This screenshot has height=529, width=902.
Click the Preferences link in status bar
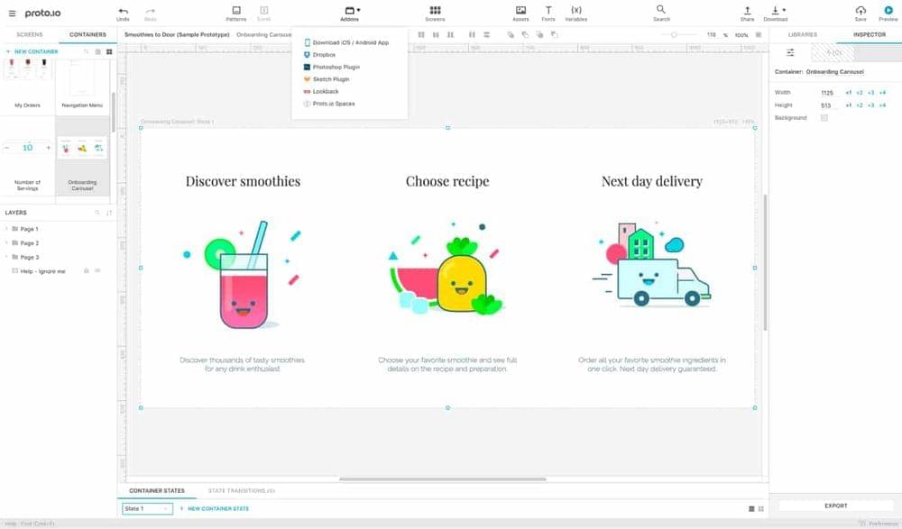[x=879, y=524]
